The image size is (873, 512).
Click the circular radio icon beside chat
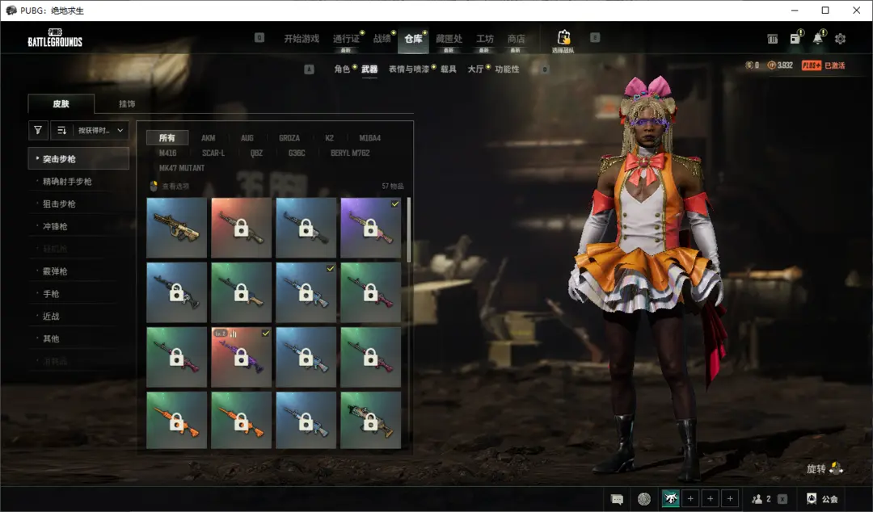click(643, 498)
